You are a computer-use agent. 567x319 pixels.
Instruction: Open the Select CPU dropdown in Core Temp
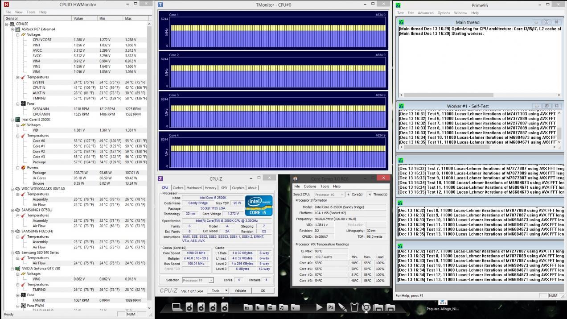point(329,195)
